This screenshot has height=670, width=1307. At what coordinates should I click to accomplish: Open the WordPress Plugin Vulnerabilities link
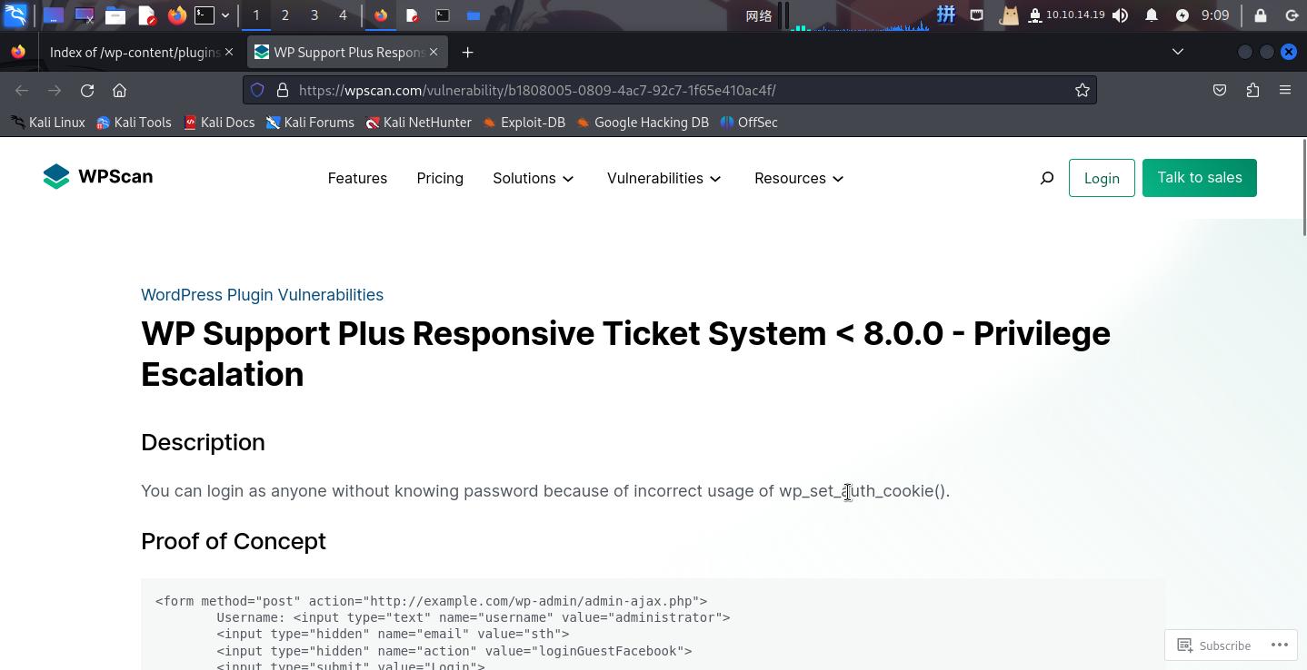coord(262,295)
